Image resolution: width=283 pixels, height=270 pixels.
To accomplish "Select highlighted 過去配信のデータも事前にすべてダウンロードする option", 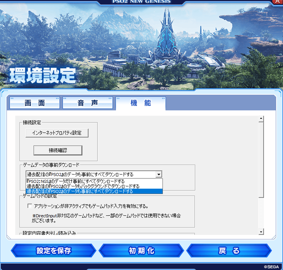I will 94,191.
